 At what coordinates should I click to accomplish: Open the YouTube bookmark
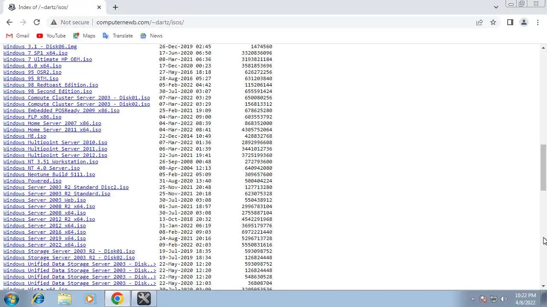51,36
